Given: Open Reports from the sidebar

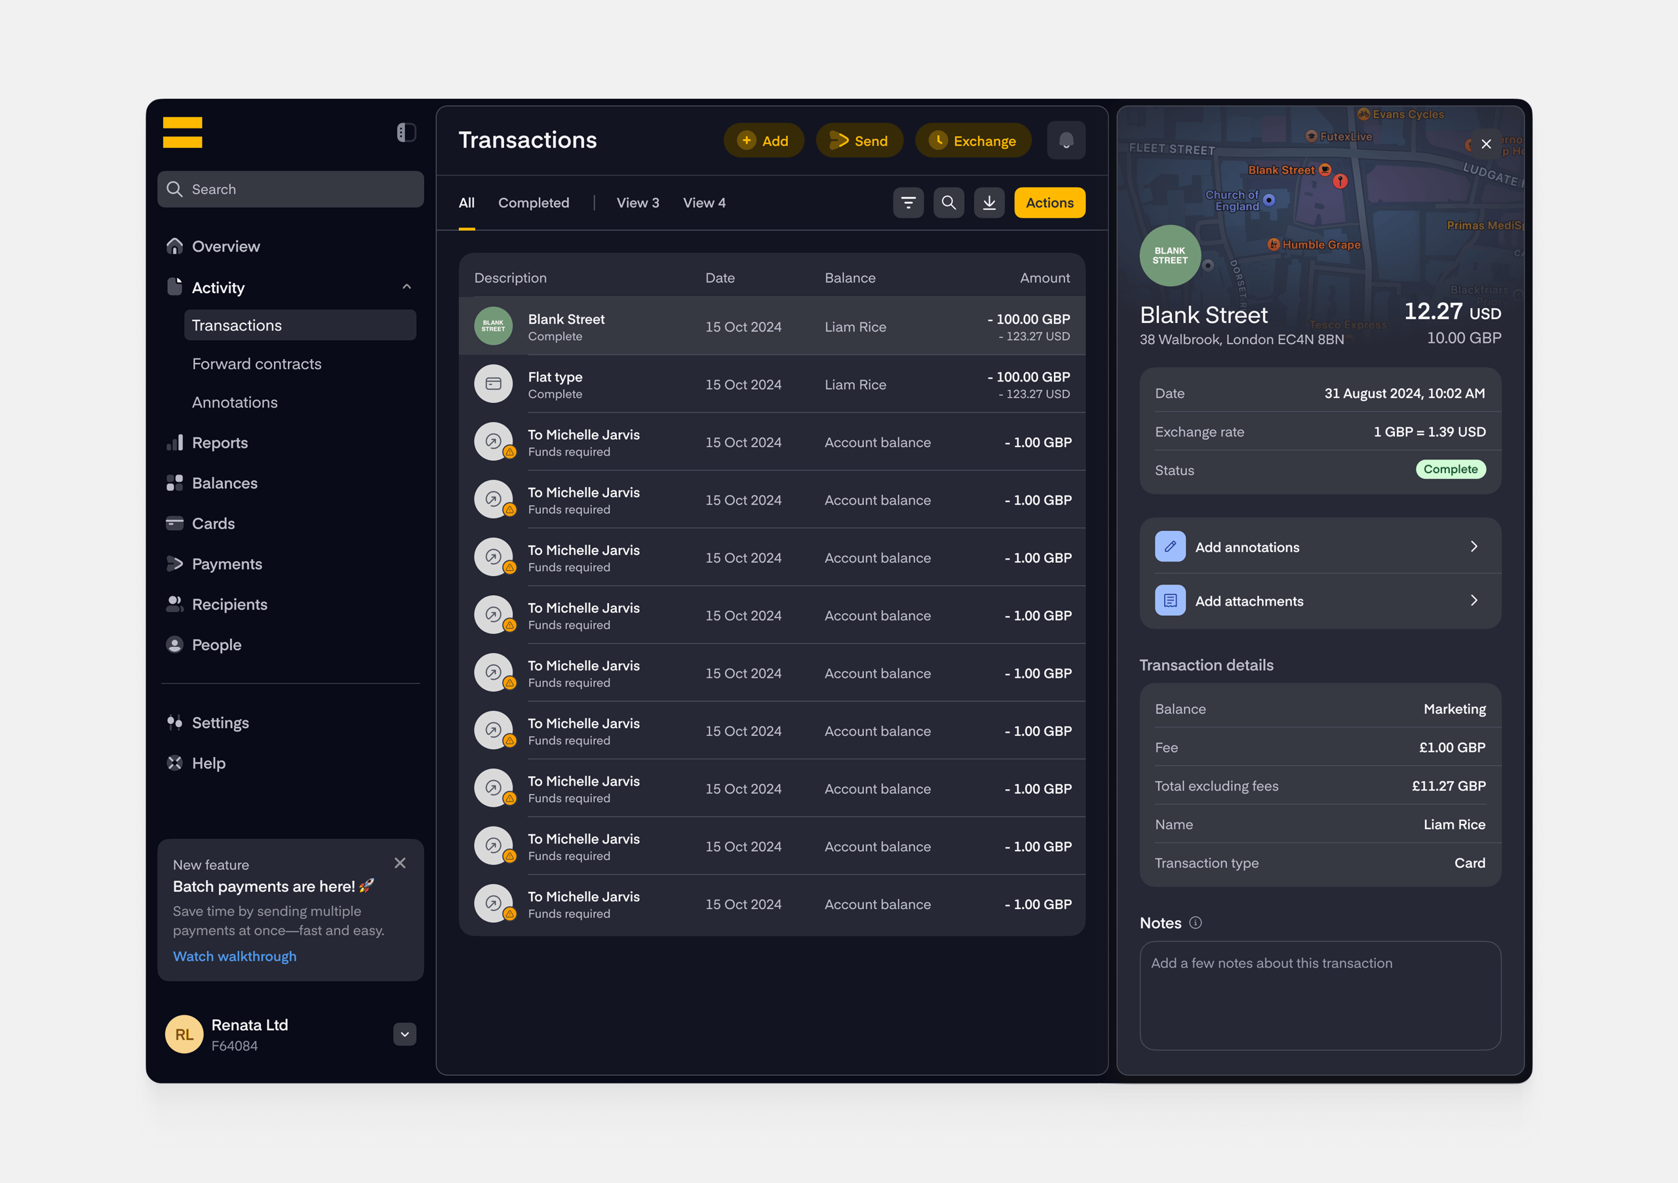Looking at the screenshot, I should pyautogui.click(x=219, y=443).
